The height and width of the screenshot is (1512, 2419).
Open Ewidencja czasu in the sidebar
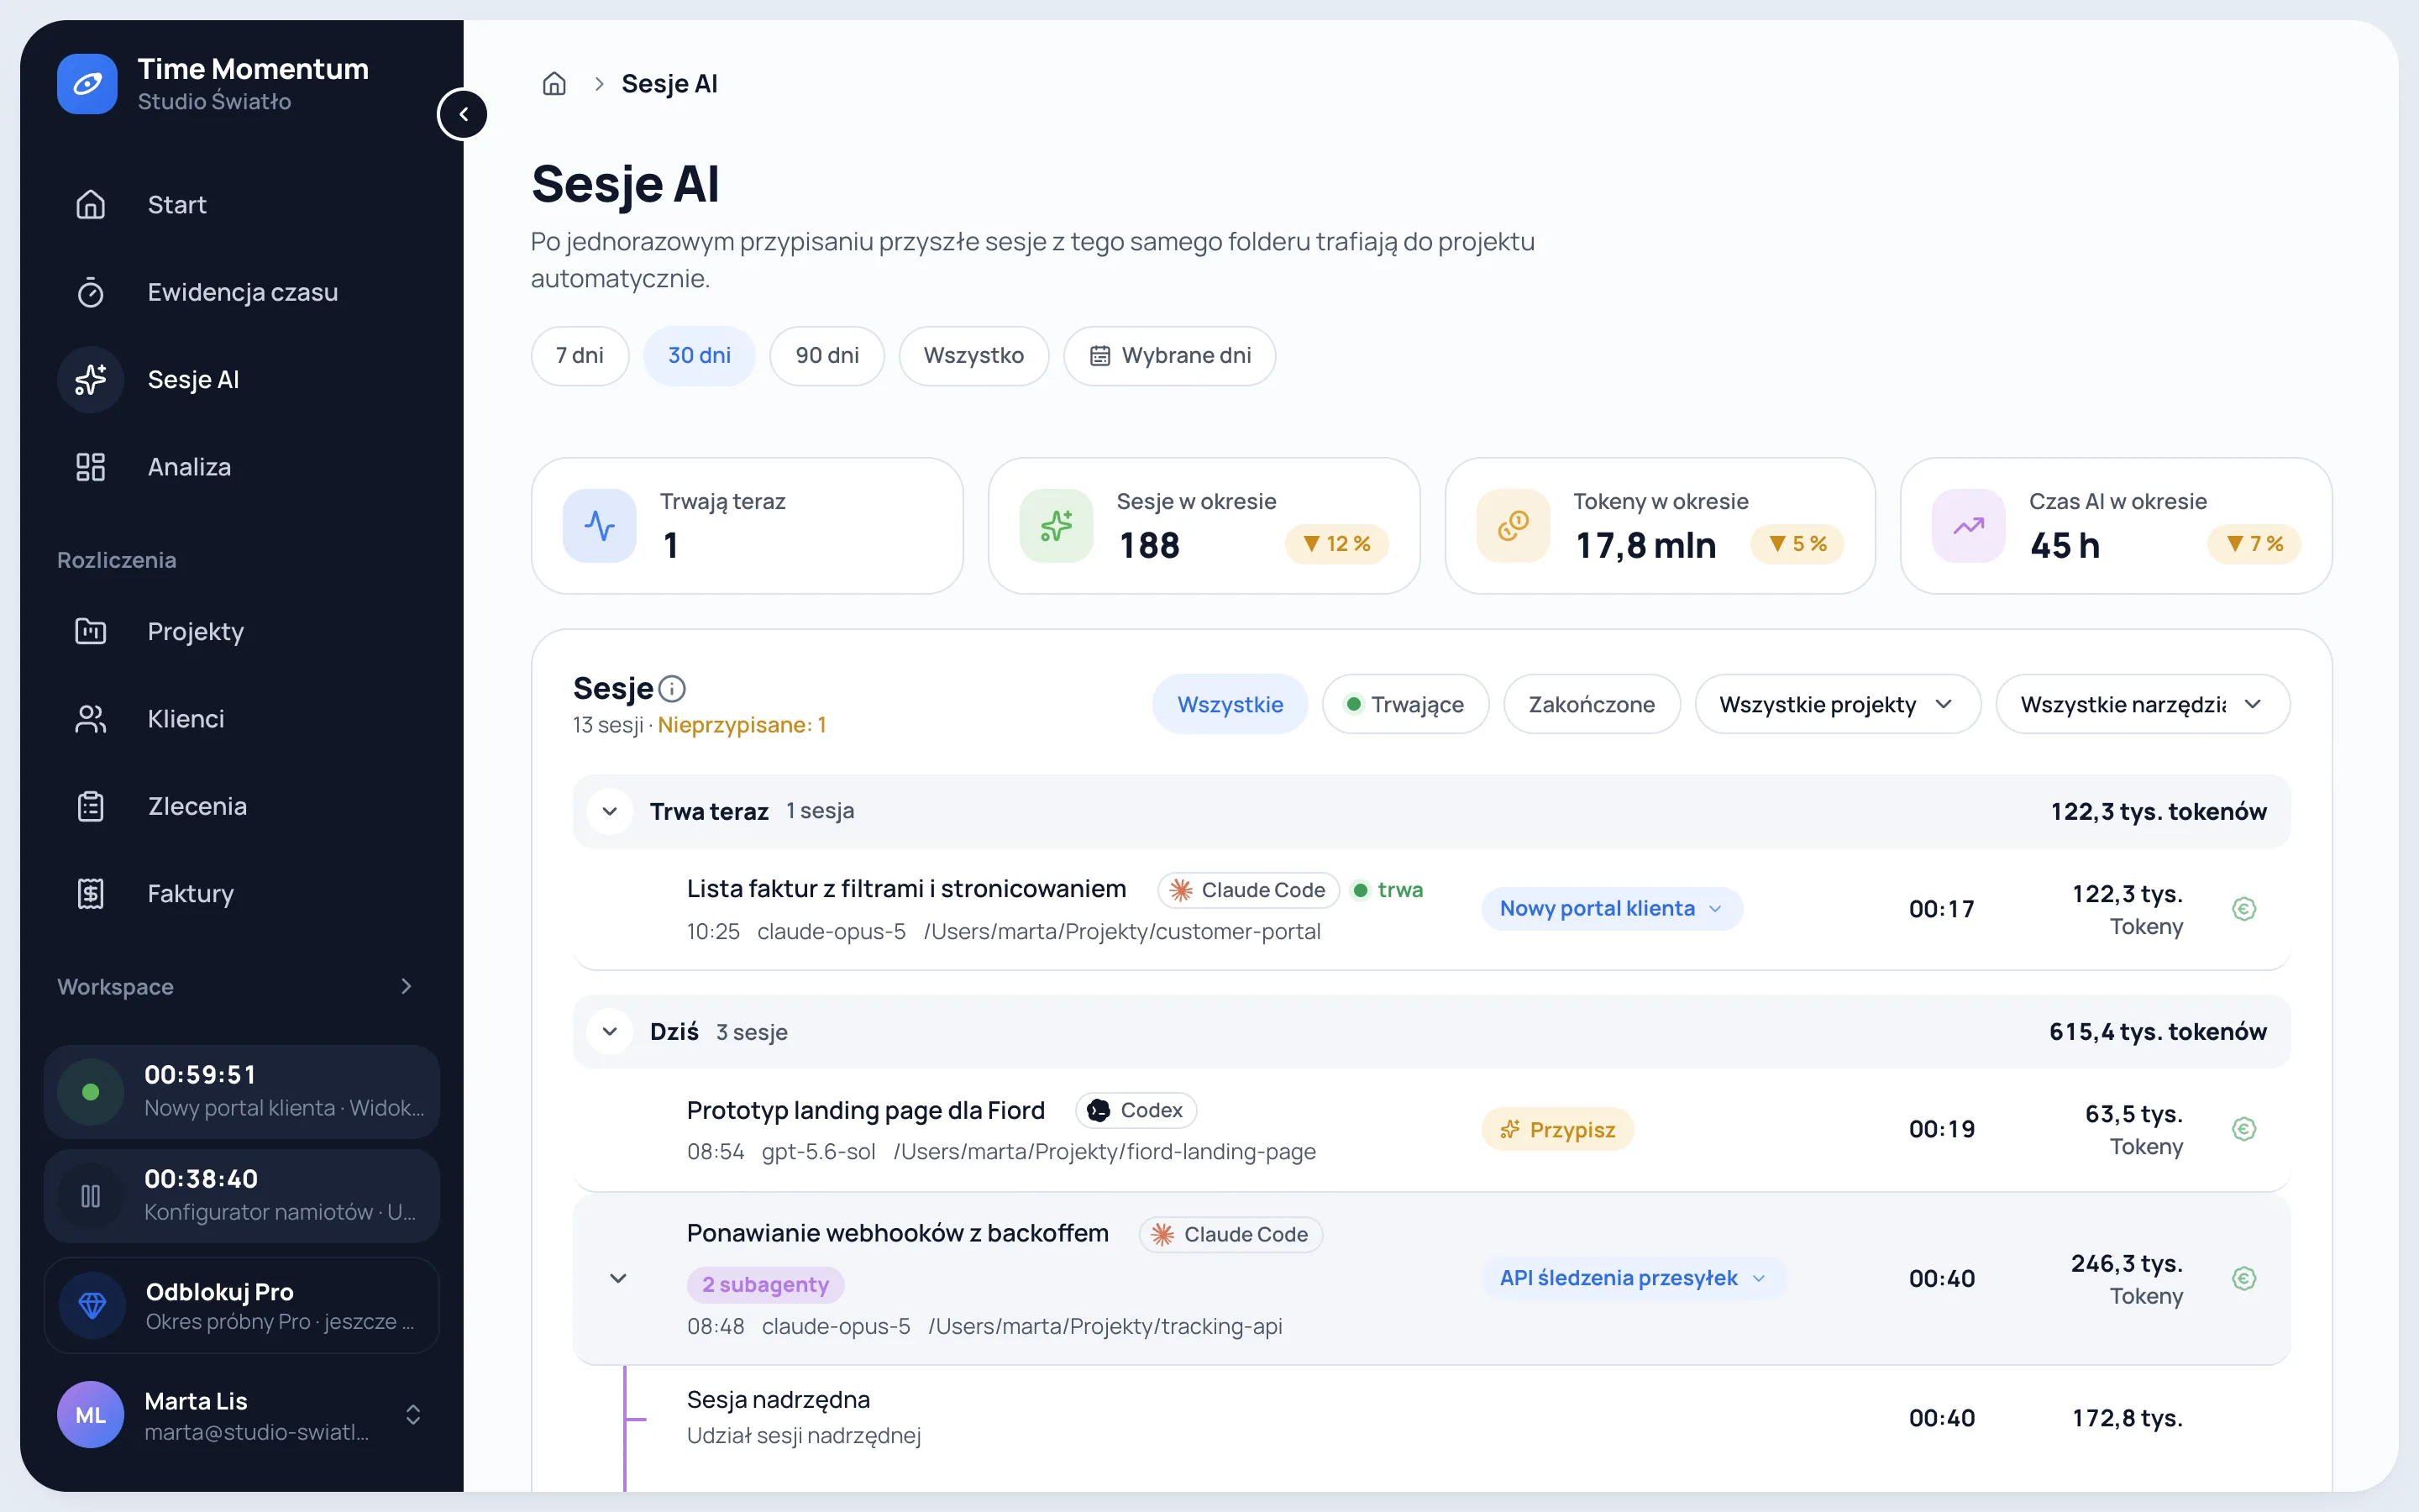click(242, 292)
